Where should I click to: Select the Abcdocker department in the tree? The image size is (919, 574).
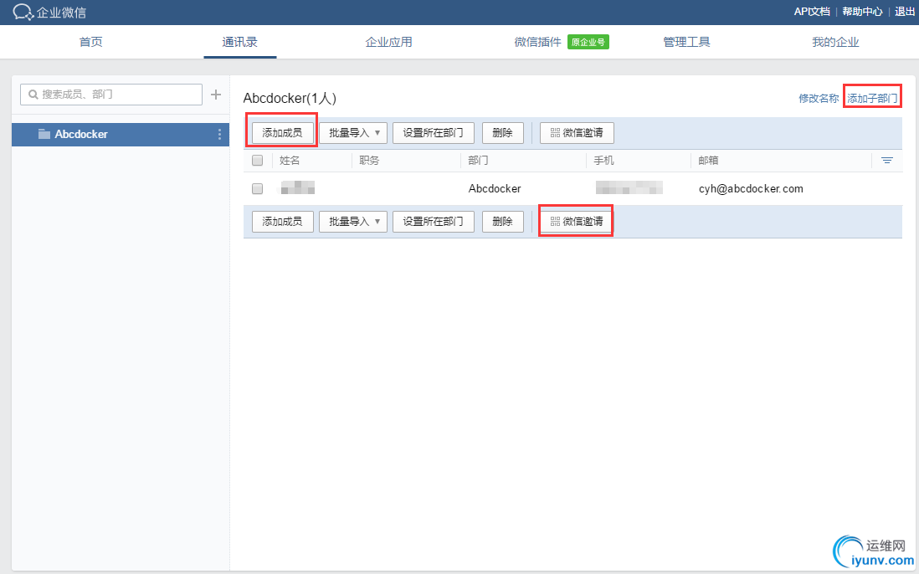[x=121, y=134]
